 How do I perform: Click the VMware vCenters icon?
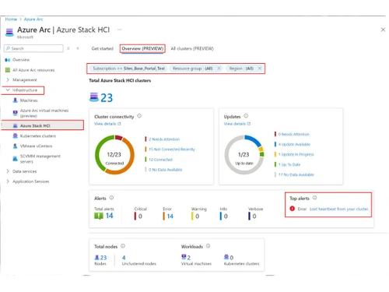click(x=16, y=146)
